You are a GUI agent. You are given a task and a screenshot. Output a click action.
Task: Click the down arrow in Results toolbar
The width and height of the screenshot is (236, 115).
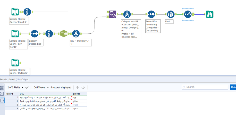(83, 88)
